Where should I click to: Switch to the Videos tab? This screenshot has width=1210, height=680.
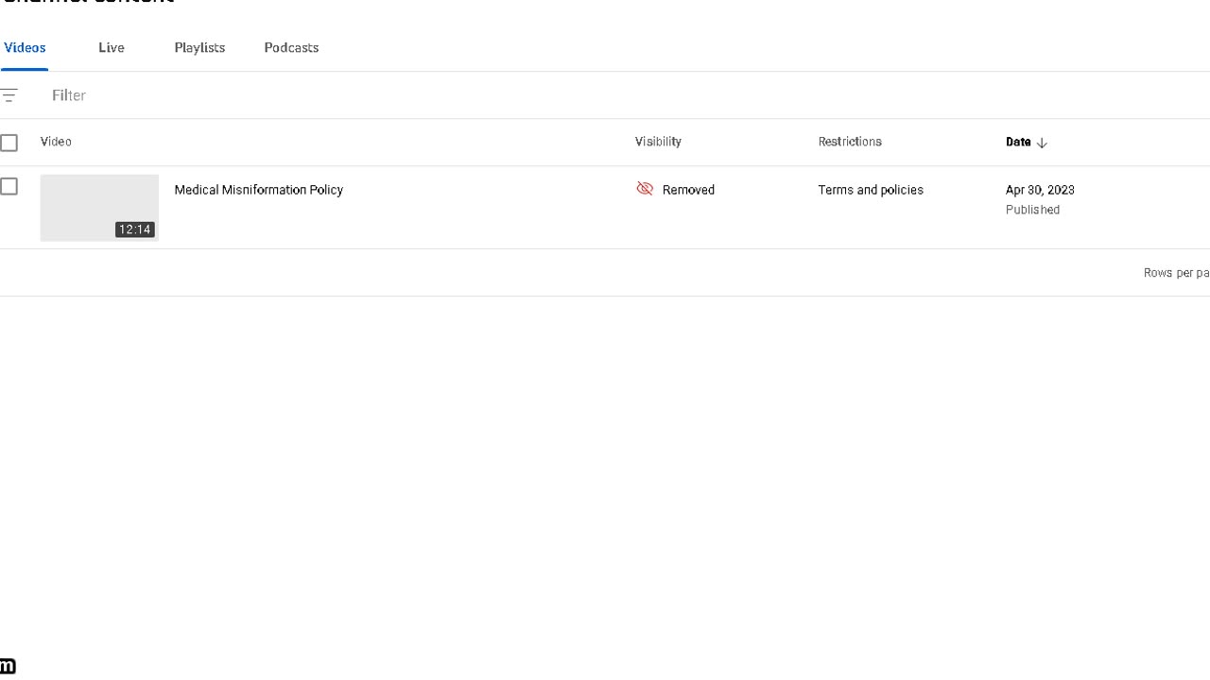25,47
